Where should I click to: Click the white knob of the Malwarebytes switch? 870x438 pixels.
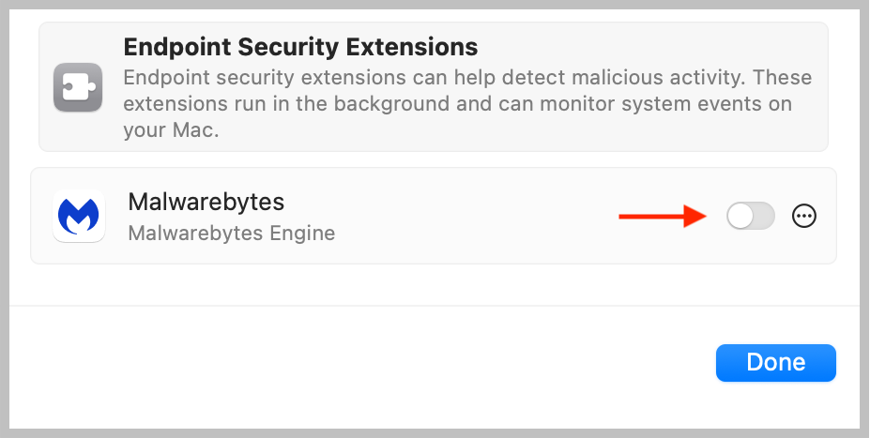[741, 217]
